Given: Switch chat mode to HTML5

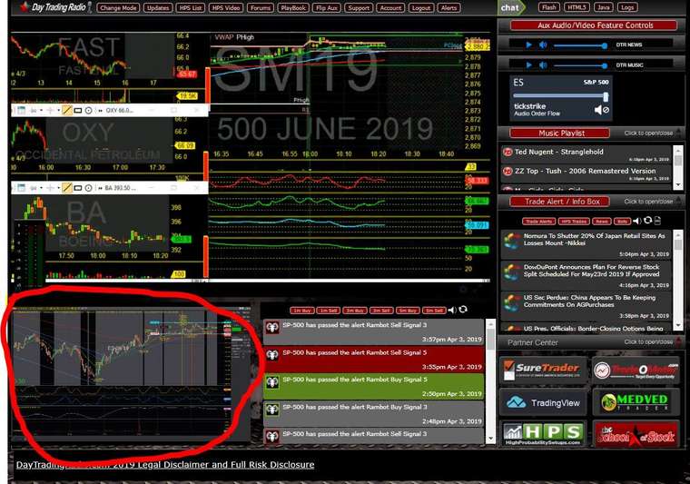Looking at the screenshot, I should 576,7.
